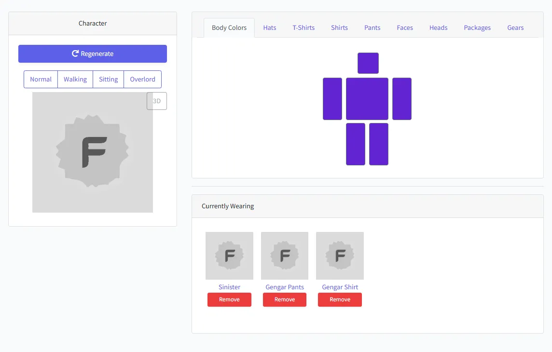Open the Gears tab
The height and width of the screenshot is (352, 552).
[515, 28]
